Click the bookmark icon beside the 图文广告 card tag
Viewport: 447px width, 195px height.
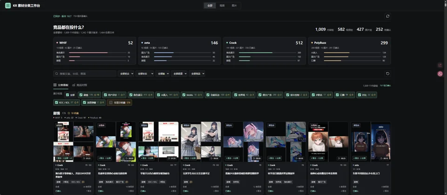click(x=127, y=181)
